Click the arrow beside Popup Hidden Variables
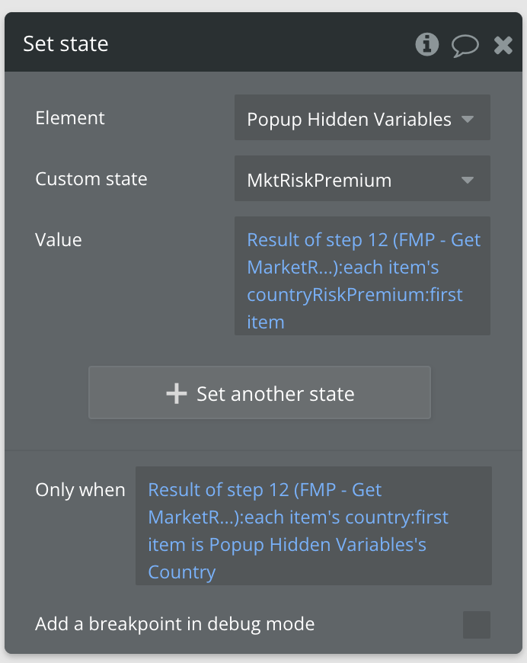Screen dimensions: 527x663 pos(468,119)
